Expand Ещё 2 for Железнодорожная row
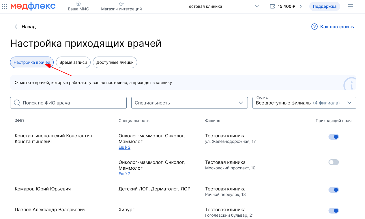The image size is (365, 219). click(124, 147)
